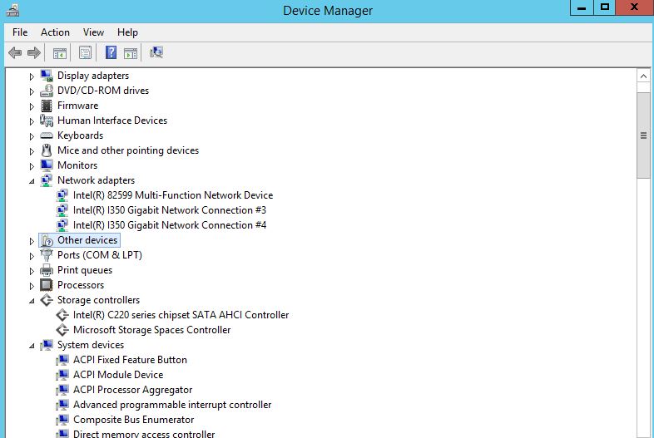Screen dimensions: 654x438
Task: Open the Action menu
Action: click(x=55, y=32)
